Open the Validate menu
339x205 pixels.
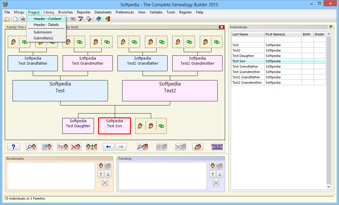click(x=156, y=12)
